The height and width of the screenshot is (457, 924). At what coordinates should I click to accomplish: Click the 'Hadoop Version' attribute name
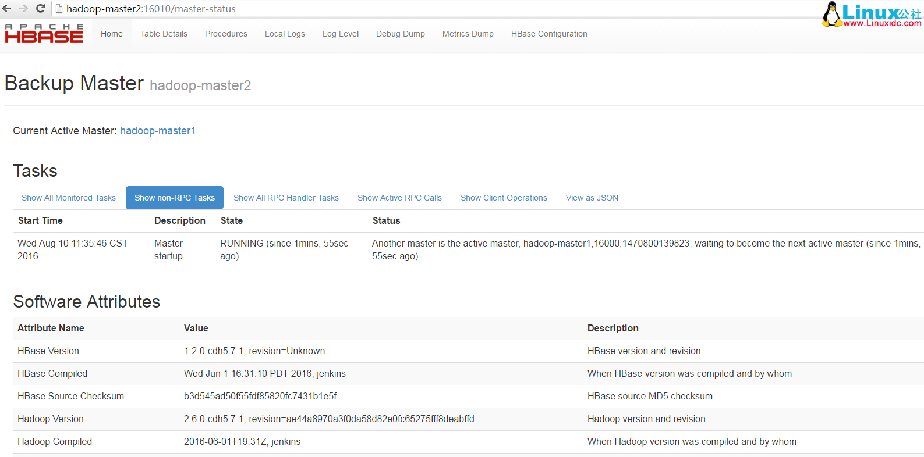(51, 419)
